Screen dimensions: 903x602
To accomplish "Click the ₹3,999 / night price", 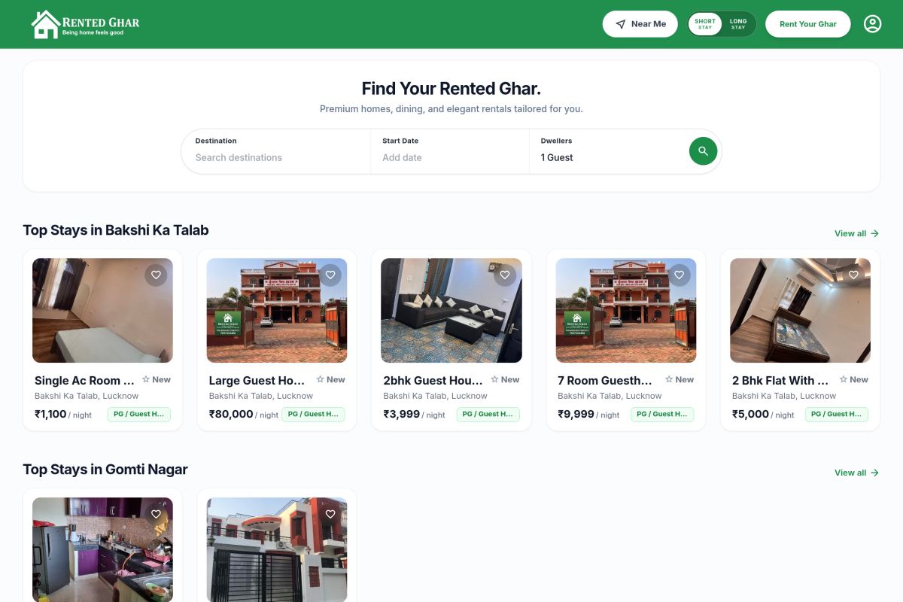I will point(415,414).
